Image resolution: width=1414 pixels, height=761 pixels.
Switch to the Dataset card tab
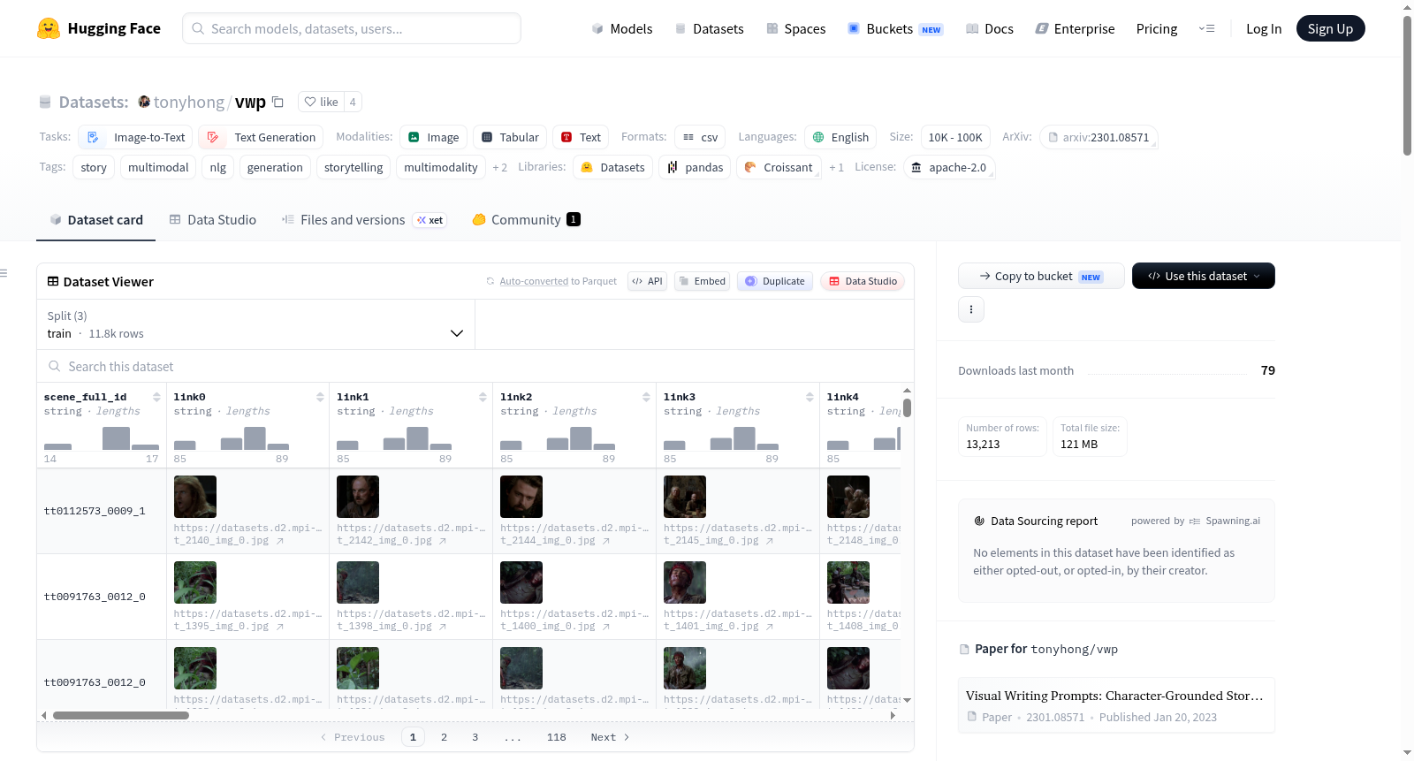coord(96,219)
